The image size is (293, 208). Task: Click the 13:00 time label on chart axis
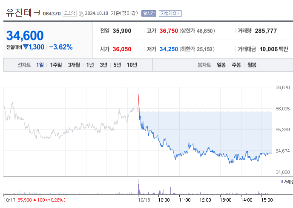(x=226, y=200)
